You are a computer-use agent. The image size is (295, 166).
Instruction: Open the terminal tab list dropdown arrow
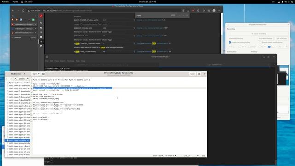274,65
